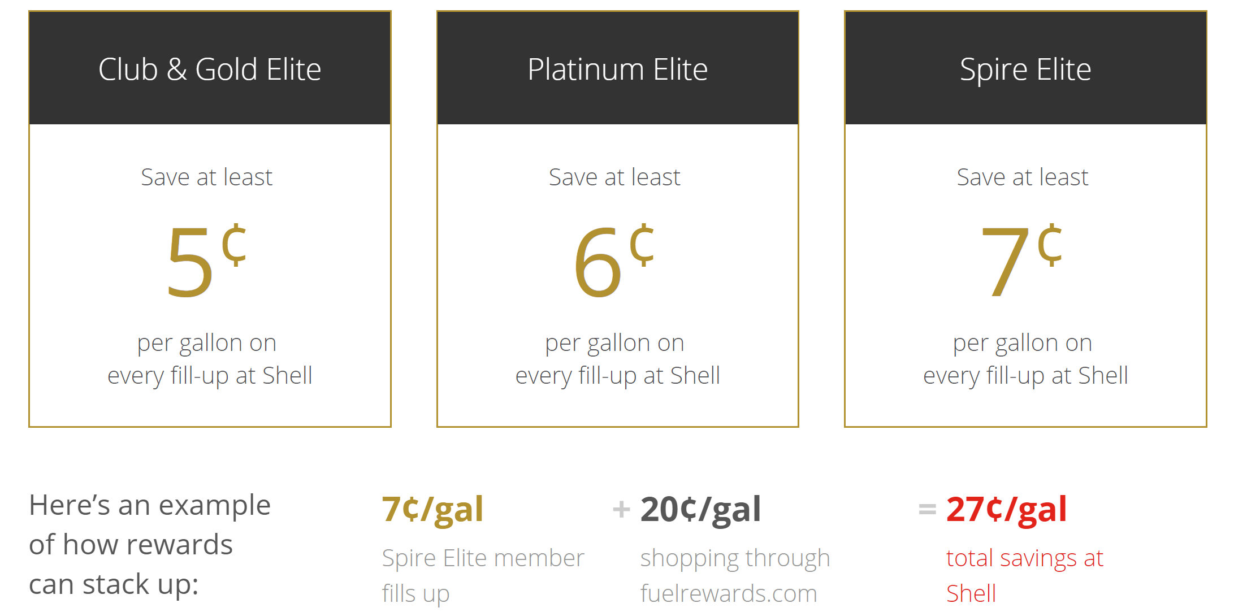Click the large gold 7¢ figure

pos(1021,260)
